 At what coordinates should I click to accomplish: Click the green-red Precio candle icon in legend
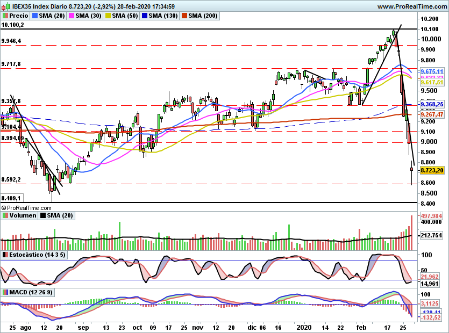coord(5,16)
